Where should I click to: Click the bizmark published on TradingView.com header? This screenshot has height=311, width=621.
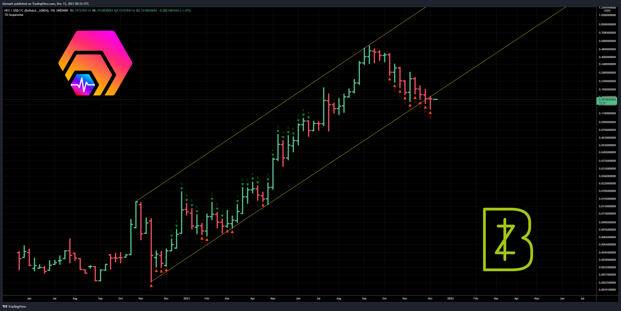click(46, 4)
